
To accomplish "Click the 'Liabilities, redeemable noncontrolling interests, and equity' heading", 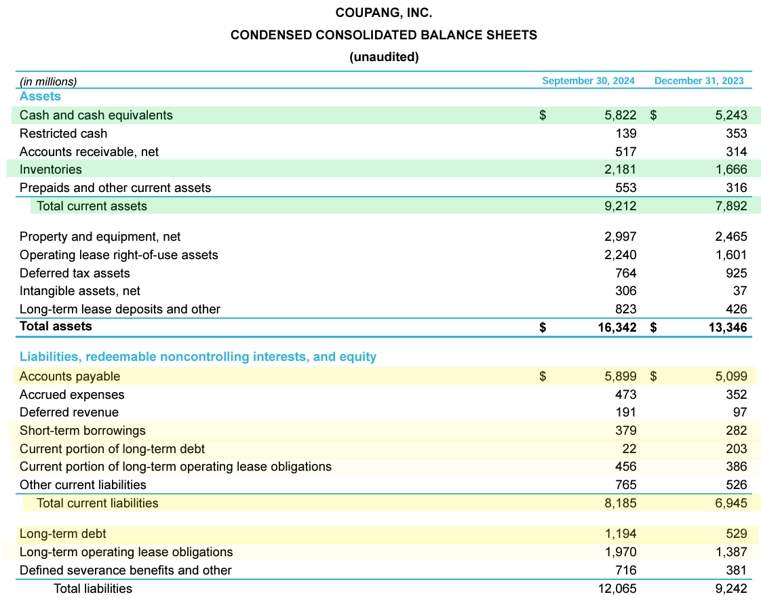I will pyautogui.click(x=198, y=357).
